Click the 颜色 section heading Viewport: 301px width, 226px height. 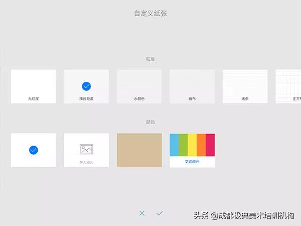pyautogui.click(x=150, y=122)
